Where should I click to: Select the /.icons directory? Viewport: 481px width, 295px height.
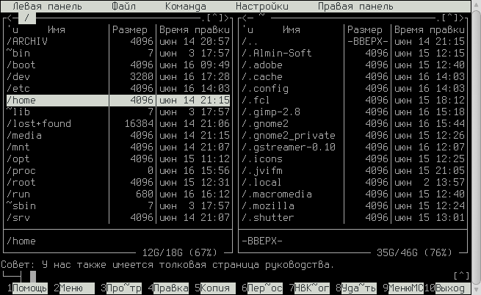tap(353, 159)
